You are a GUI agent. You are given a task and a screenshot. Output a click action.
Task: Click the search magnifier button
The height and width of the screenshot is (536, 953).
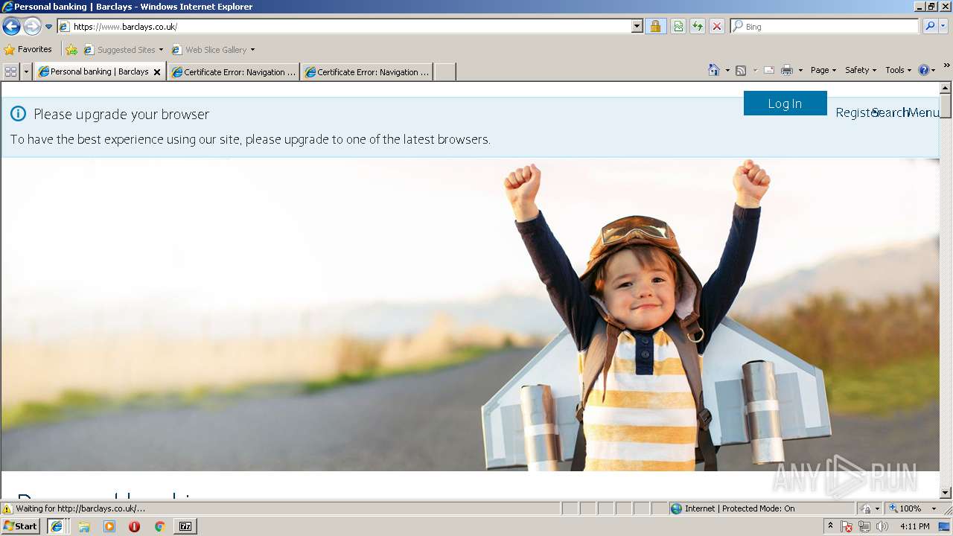pyautogui.click(x=930, y=26)
